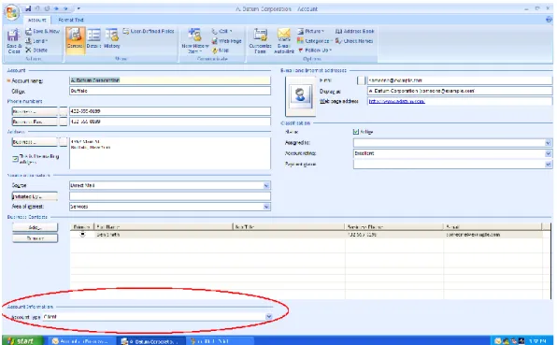Expand the Account rating dropdown showing Excellent

pyautogui.click(x=548, y=153)
